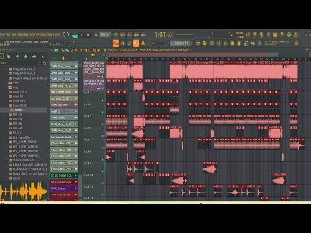Image resolution: width=311 pixels, height=233 pixels.
Task: Open the FILE menu
Action: pyautogui.click(x=2, y=35)
